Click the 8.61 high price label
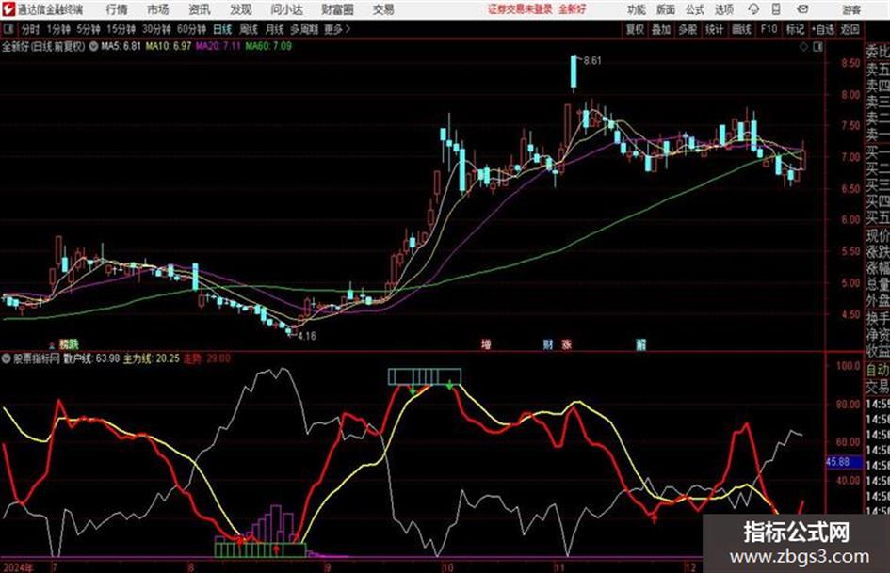Image resolution: width=890 pixels, height=573 pixels. point(592,61)
